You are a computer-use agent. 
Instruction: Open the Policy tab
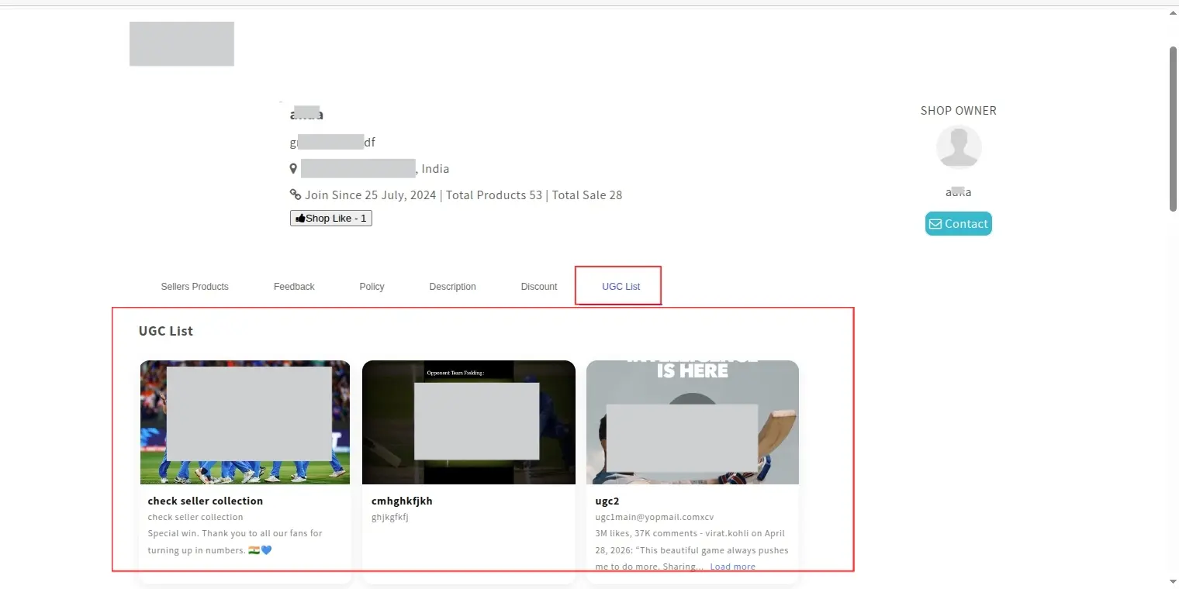(372, 287)
